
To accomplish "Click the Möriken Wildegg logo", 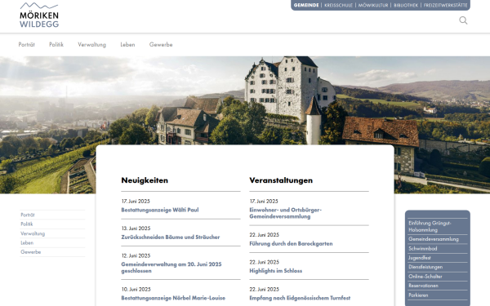I will pyautogui.click(x=39, y=15).
